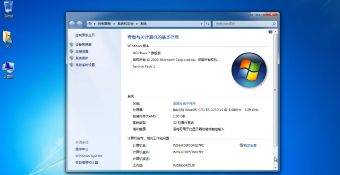
Task: Select the 系统和安全 breadcrumb item
Action: coord(126,24)
